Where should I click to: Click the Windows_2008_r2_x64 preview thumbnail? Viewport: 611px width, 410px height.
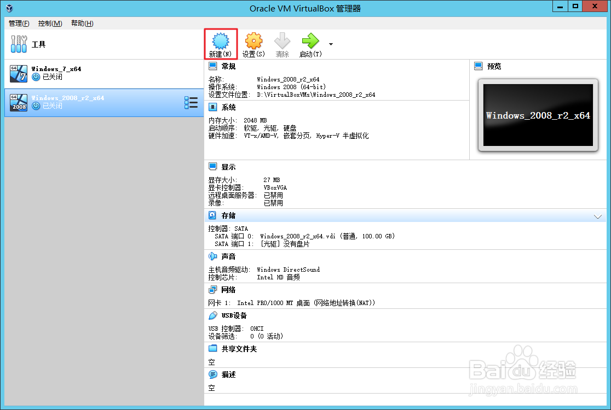pos(538,115)
